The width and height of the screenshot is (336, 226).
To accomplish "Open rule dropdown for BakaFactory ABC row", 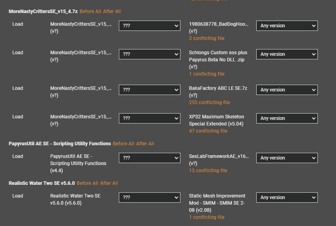I will click(150, 90).
